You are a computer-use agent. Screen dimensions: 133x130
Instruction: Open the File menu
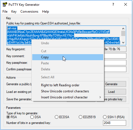pyautogui.click(x=5, y=12)
